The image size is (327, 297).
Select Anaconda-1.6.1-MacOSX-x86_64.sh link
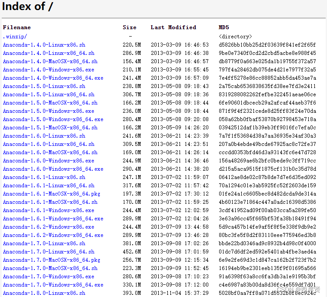point(50,202)
